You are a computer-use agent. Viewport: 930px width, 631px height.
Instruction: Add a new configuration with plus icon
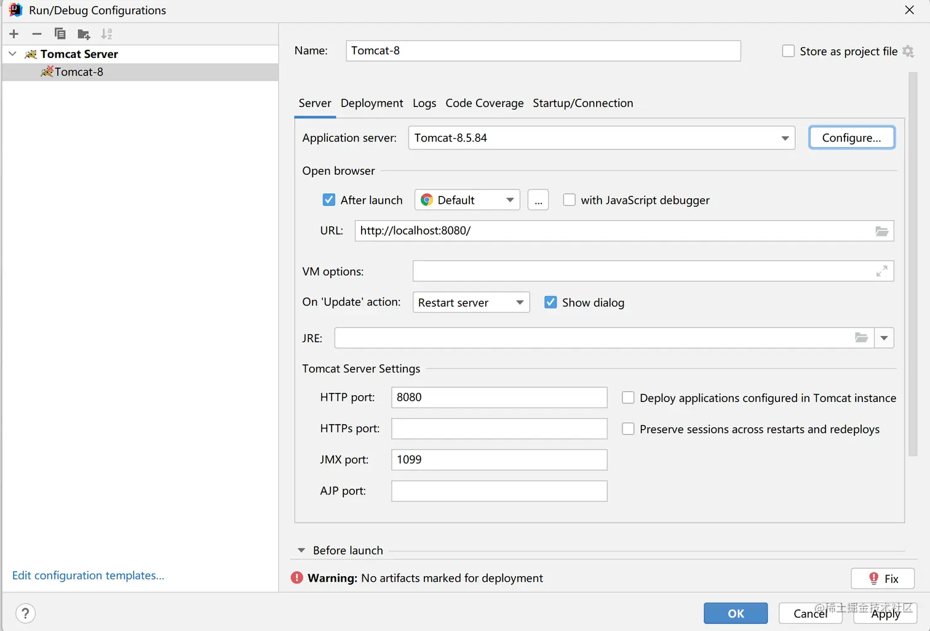tap(14, 34)
